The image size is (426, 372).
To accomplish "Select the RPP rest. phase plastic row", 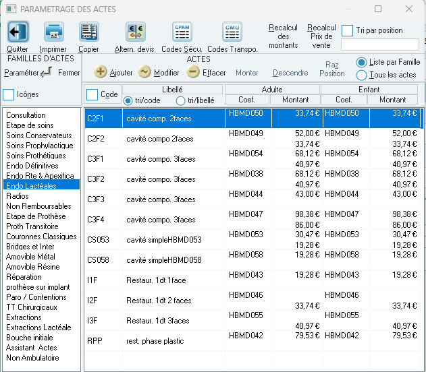I will (x=252, y=341).
